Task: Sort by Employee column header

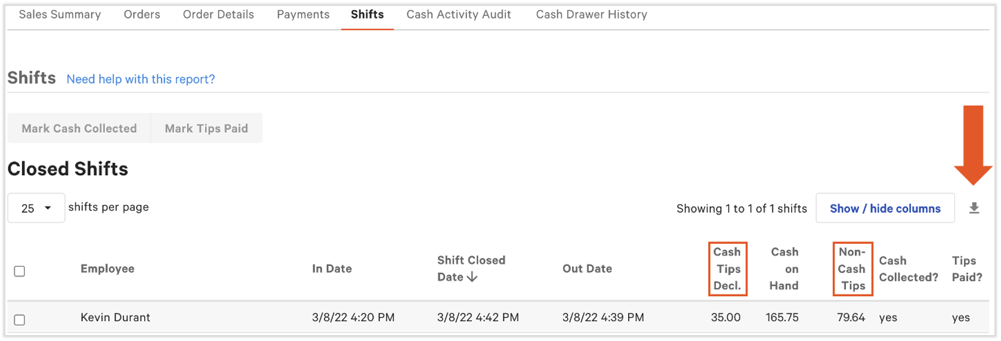Action: point(107,269)
